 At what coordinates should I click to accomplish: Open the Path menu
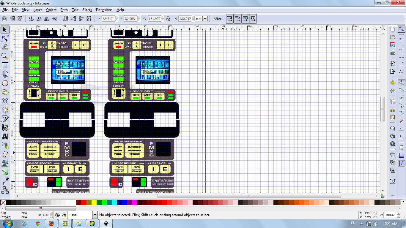point(64,10)
